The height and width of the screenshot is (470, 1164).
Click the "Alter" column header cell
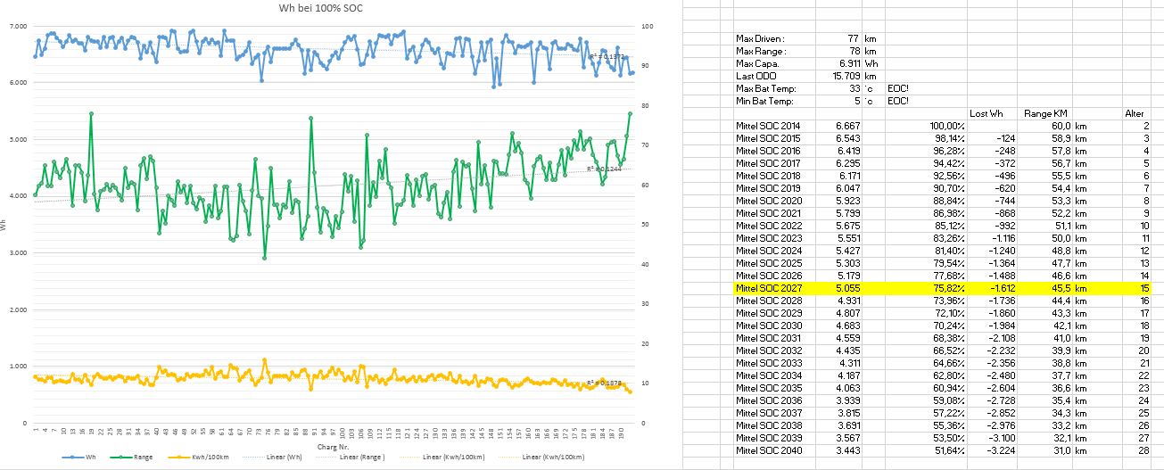tap(1134, 114)
